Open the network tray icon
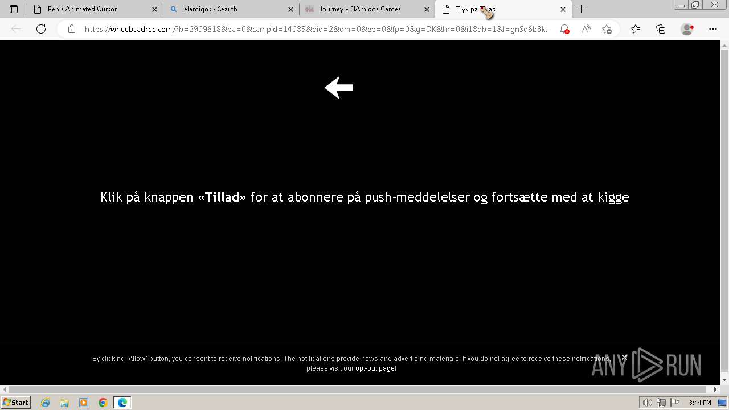Image resolution: width=729 pixels, height=410 pixels. point(661,403)
